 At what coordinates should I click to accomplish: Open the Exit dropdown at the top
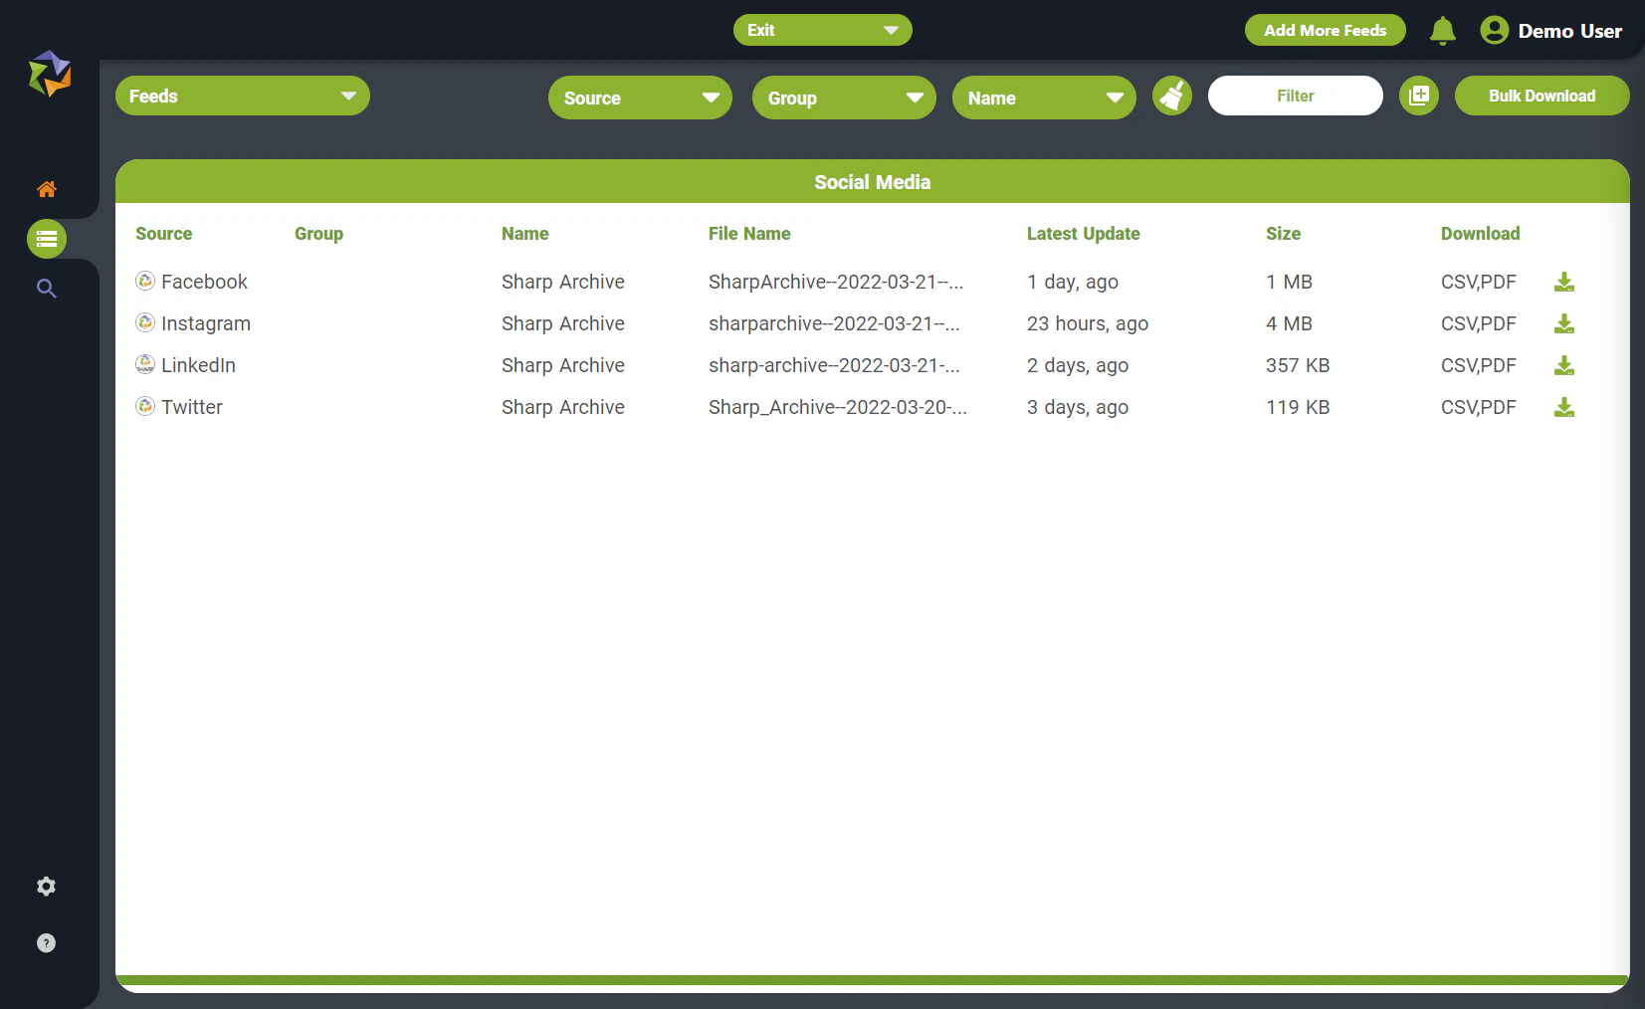click(x=823, y=30)
